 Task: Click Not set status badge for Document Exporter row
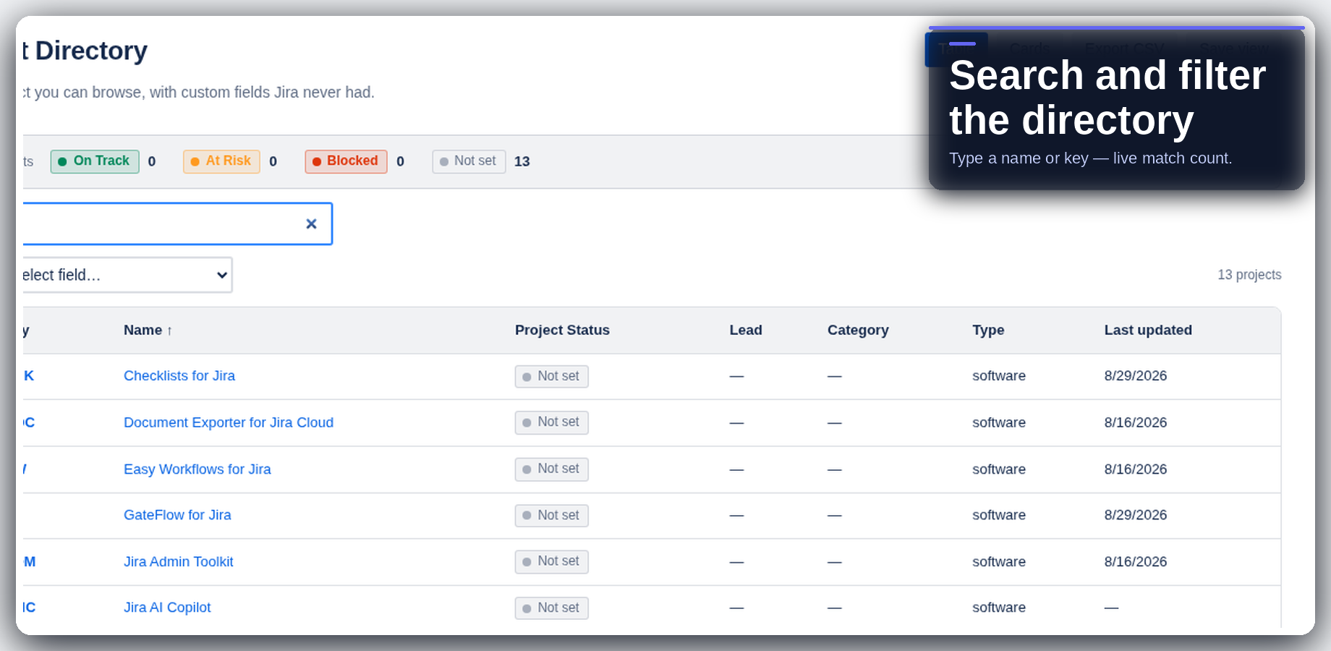pyautogui.click(x=552, y=422)
